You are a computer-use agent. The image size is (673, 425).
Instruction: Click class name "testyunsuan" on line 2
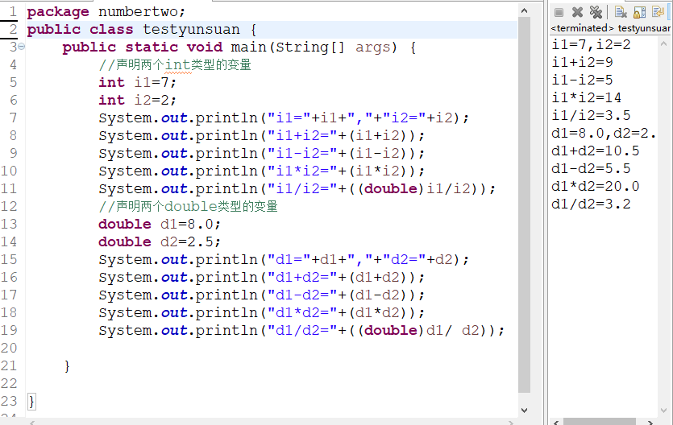pos(191,30)
